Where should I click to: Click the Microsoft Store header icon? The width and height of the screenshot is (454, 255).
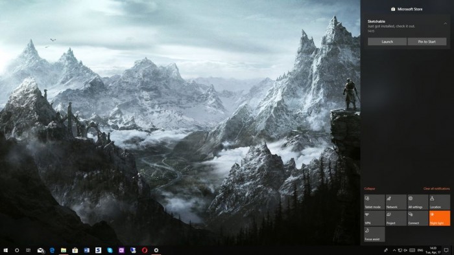(393, 9)
